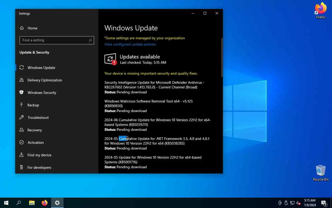Click the Home icon in Settings sidebar

click(x=22, y=28)
